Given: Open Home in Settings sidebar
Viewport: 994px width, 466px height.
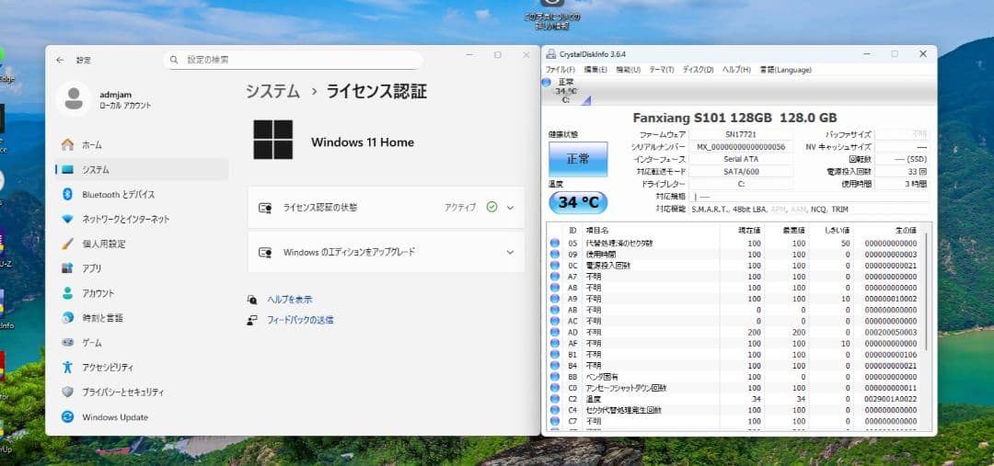Looking at the screenshot, I should click(141, 145).
